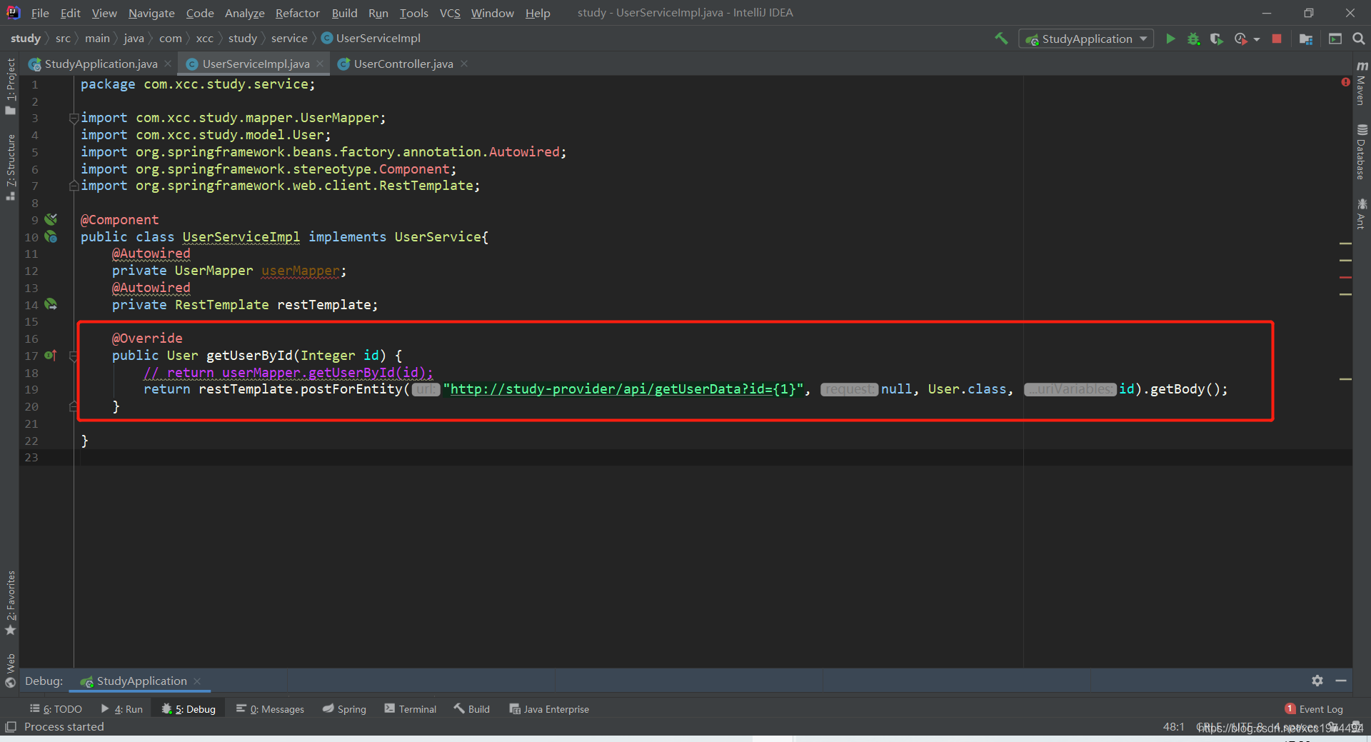Screen dimensions: 1371x742
Task: Open the Structure tool window side tab
Action: 10,167
